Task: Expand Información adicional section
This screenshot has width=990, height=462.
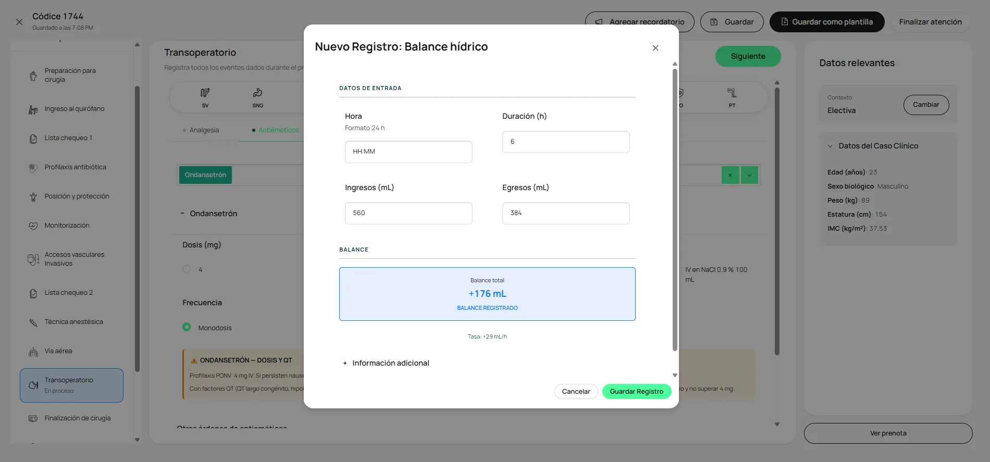Action: 386,363
